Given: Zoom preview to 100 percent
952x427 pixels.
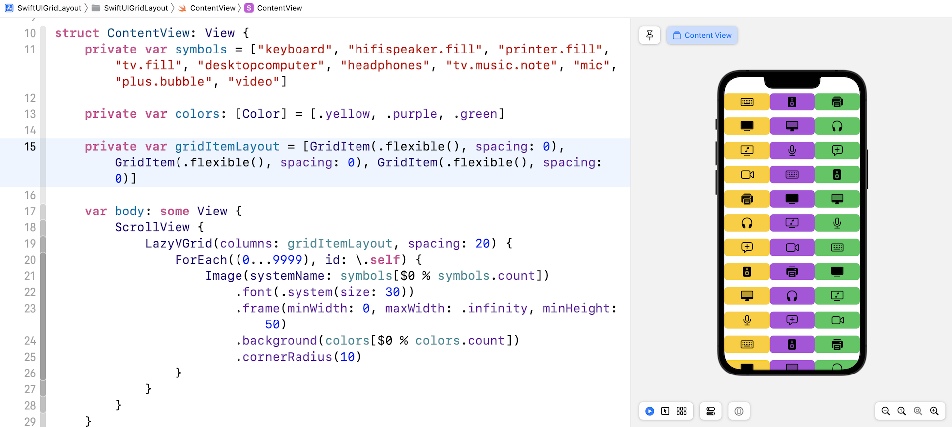Looking at the screenshot, I should (902, 411).
